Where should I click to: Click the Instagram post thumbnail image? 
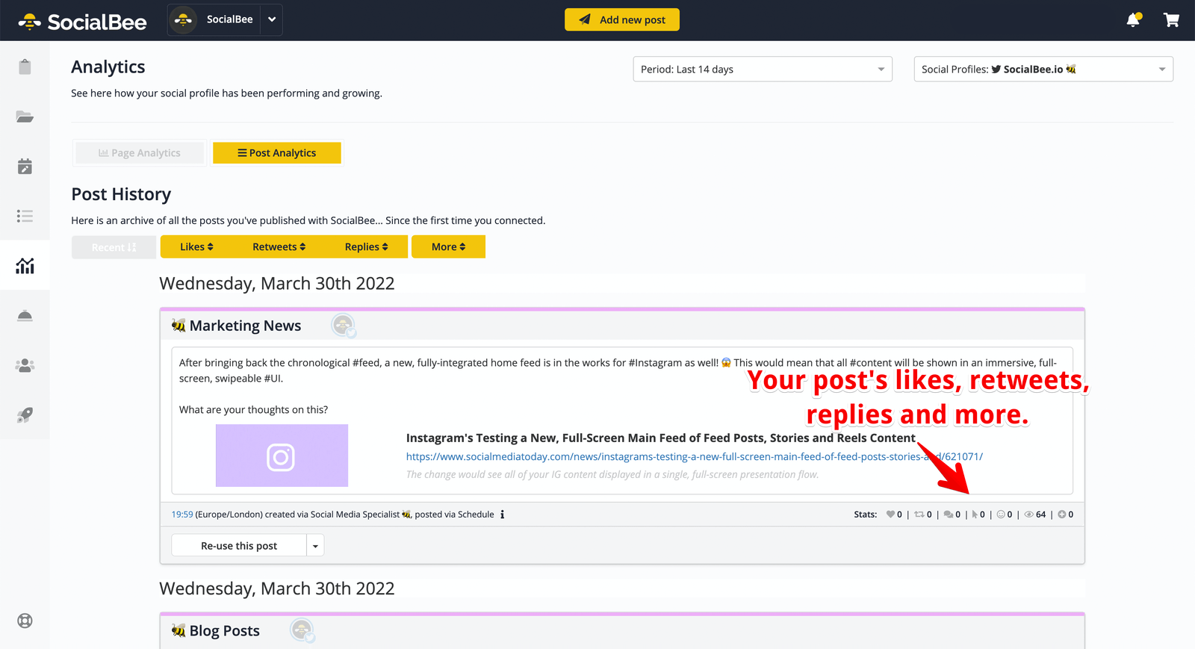[282, 456]
